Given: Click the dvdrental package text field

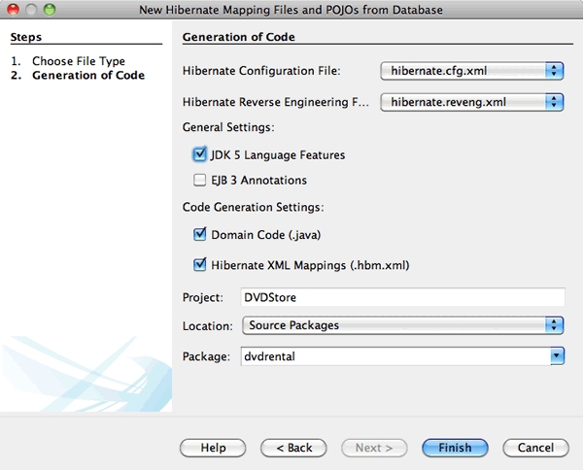Looking at the screenshot, I should click(x=394, y=356).
